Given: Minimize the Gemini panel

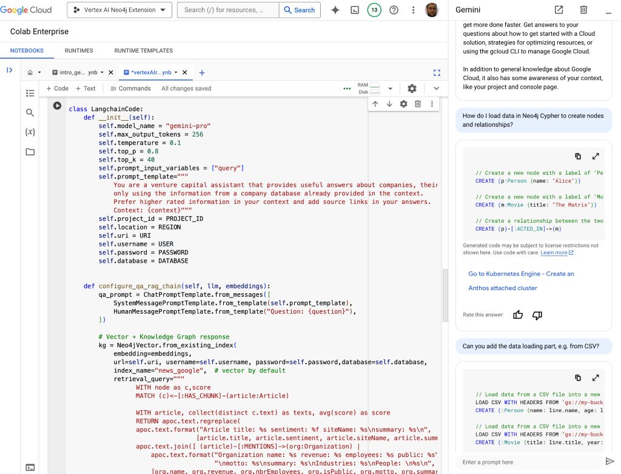Looking at the screenshot, I should (x=608, y=13).
